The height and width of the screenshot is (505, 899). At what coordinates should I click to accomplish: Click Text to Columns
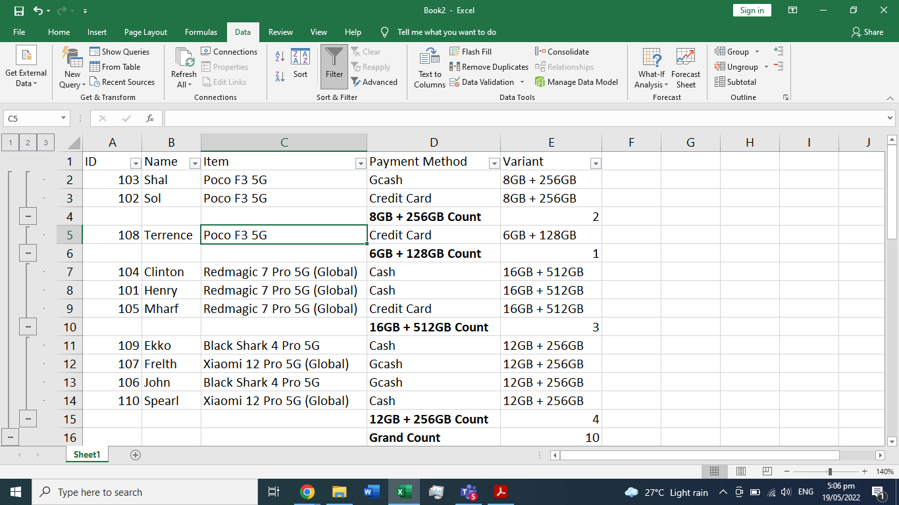(x=430, y=68)
